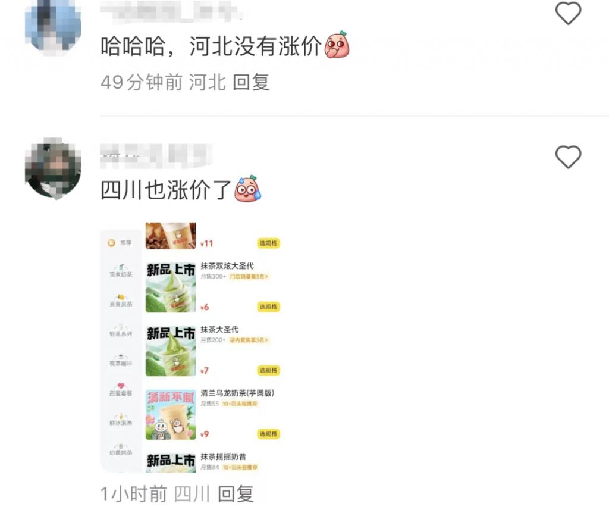The width and height of the screenshot is (609, 516).
Task: Like the Sichuan price comment heart
Action: pos(568,157)
